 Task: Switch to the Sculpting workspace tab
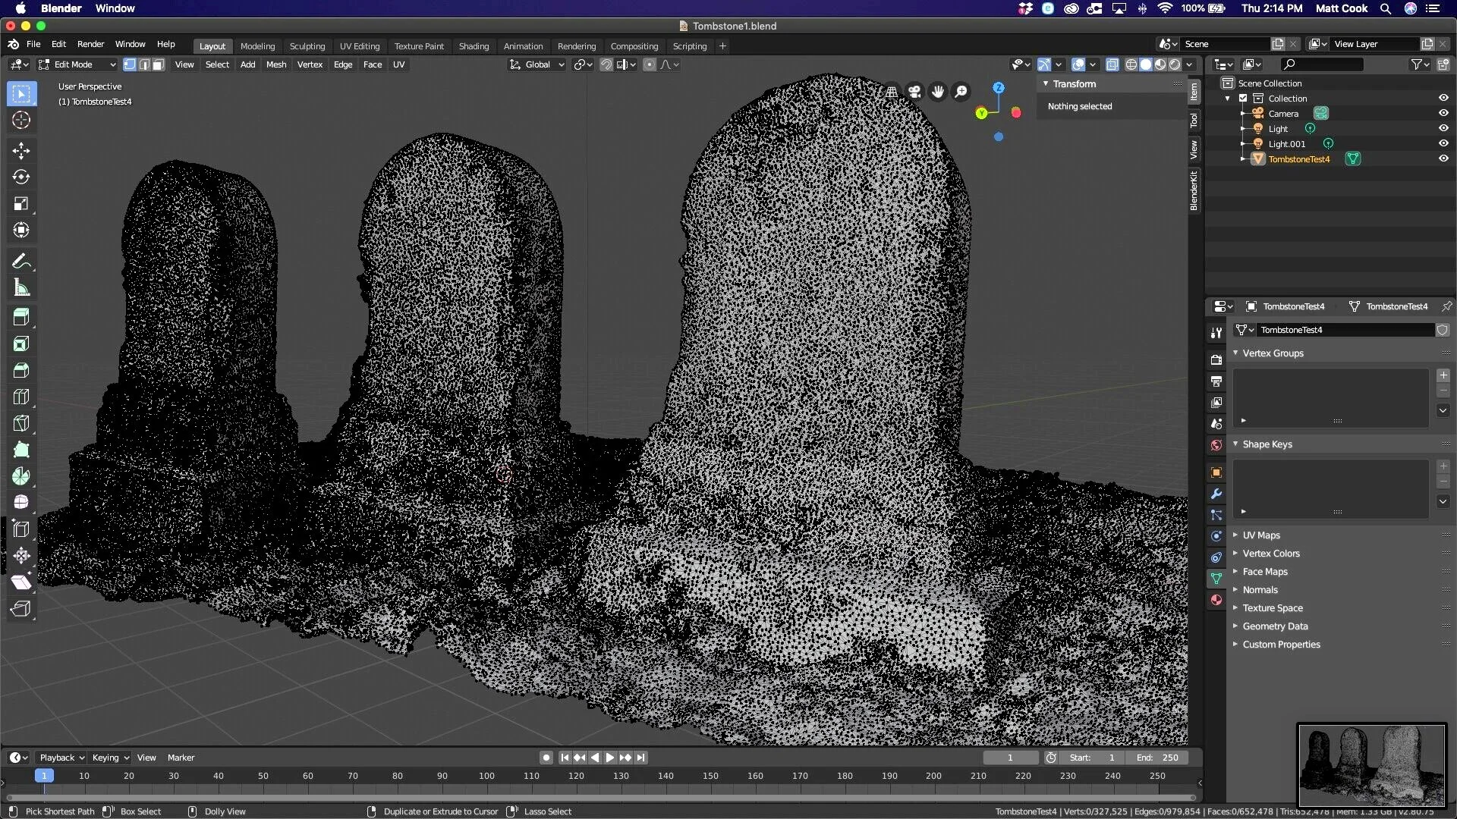307,46
